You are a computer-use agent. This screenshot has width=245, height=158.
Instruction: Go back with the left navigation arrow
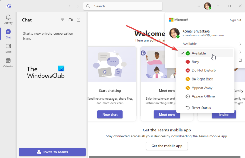click(x=70, y=6)
